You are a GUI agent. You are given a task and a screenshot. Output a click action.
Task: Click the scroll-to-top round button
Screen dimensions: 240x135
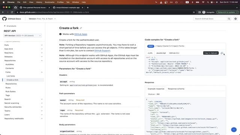[x=234, y=130]
